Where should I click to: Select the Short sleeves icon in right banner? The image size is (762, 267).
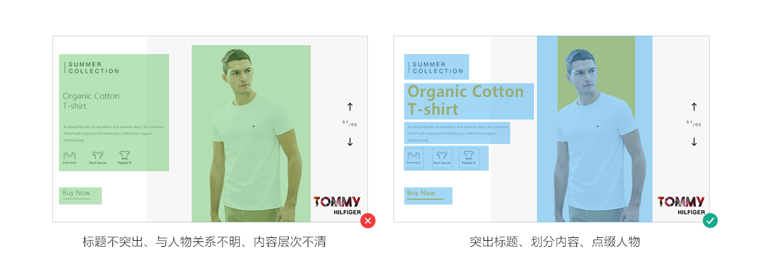click(442, 158)
